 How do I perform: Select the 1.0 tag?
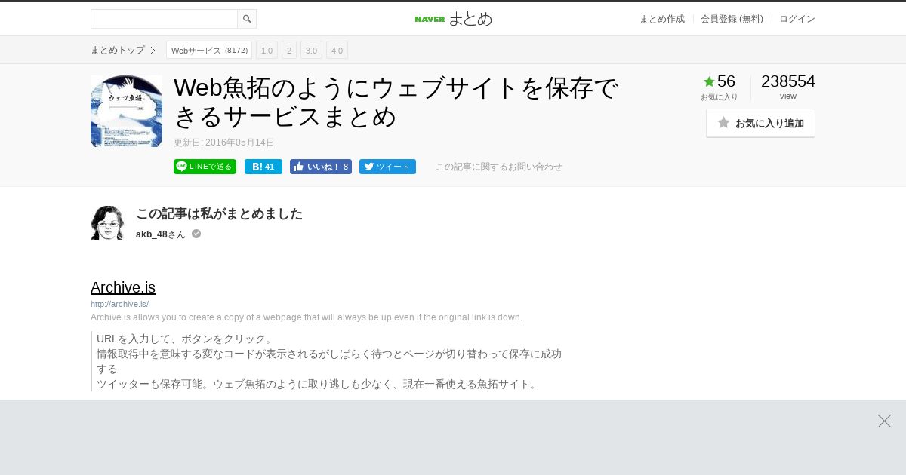pos(267,50)
